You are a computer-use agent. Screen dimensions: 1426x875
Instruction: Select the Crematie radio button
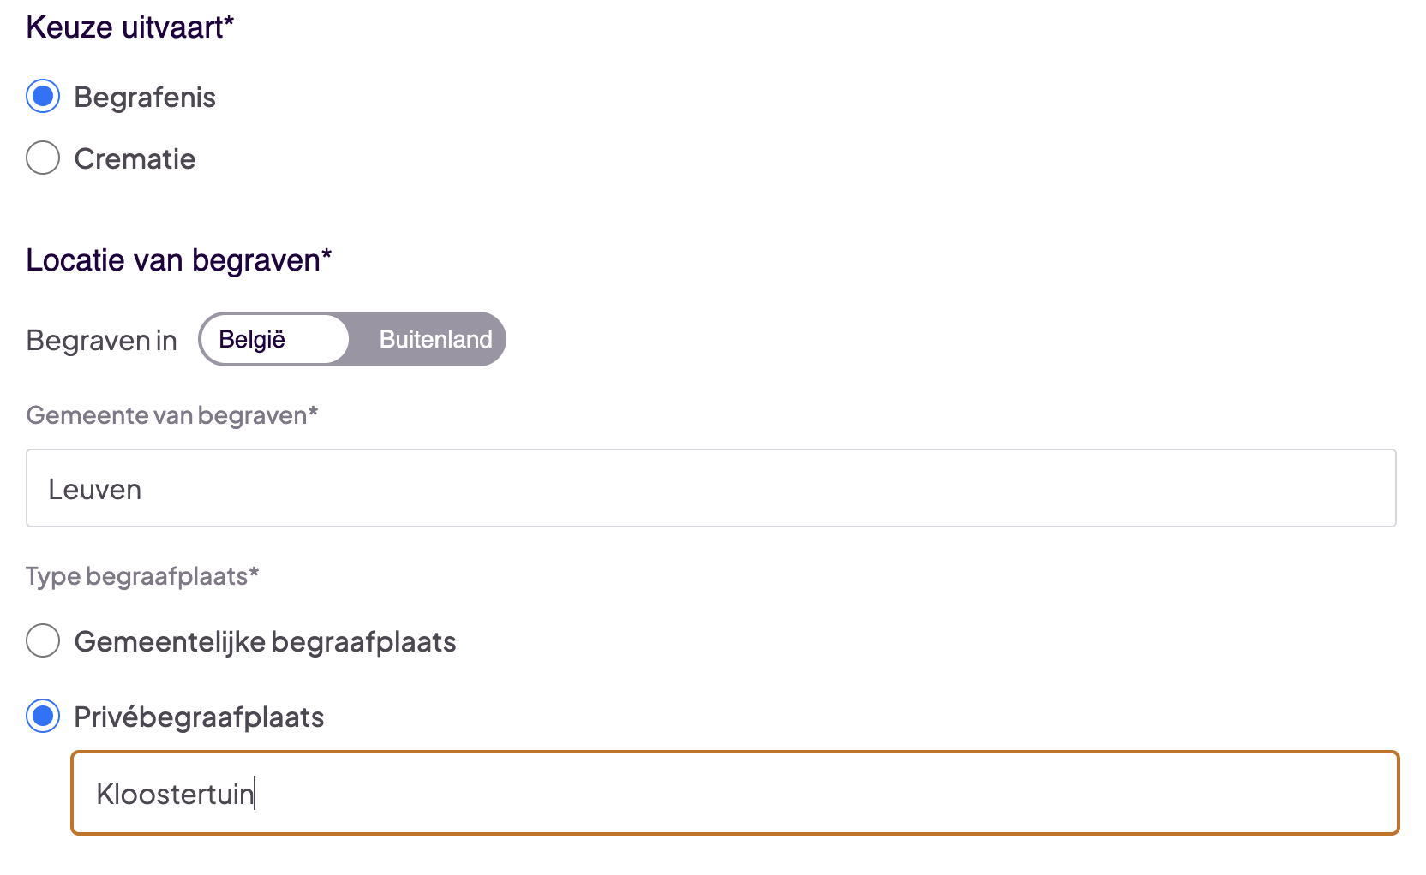tap(43, 158)
